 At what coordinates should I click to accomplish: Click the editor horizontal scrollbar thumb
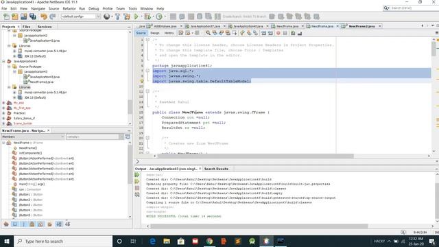[x=255, y=156]
